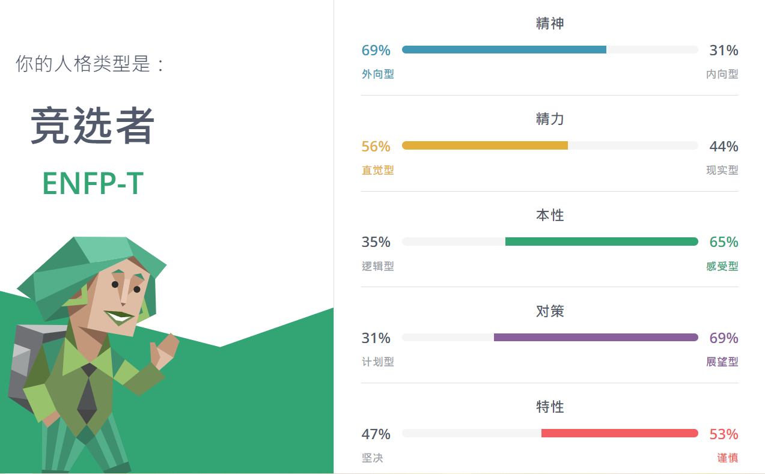The height and width of the screenshot is (474, 765).
Task: Select the 展望型 label
Action: click(722, 362)
